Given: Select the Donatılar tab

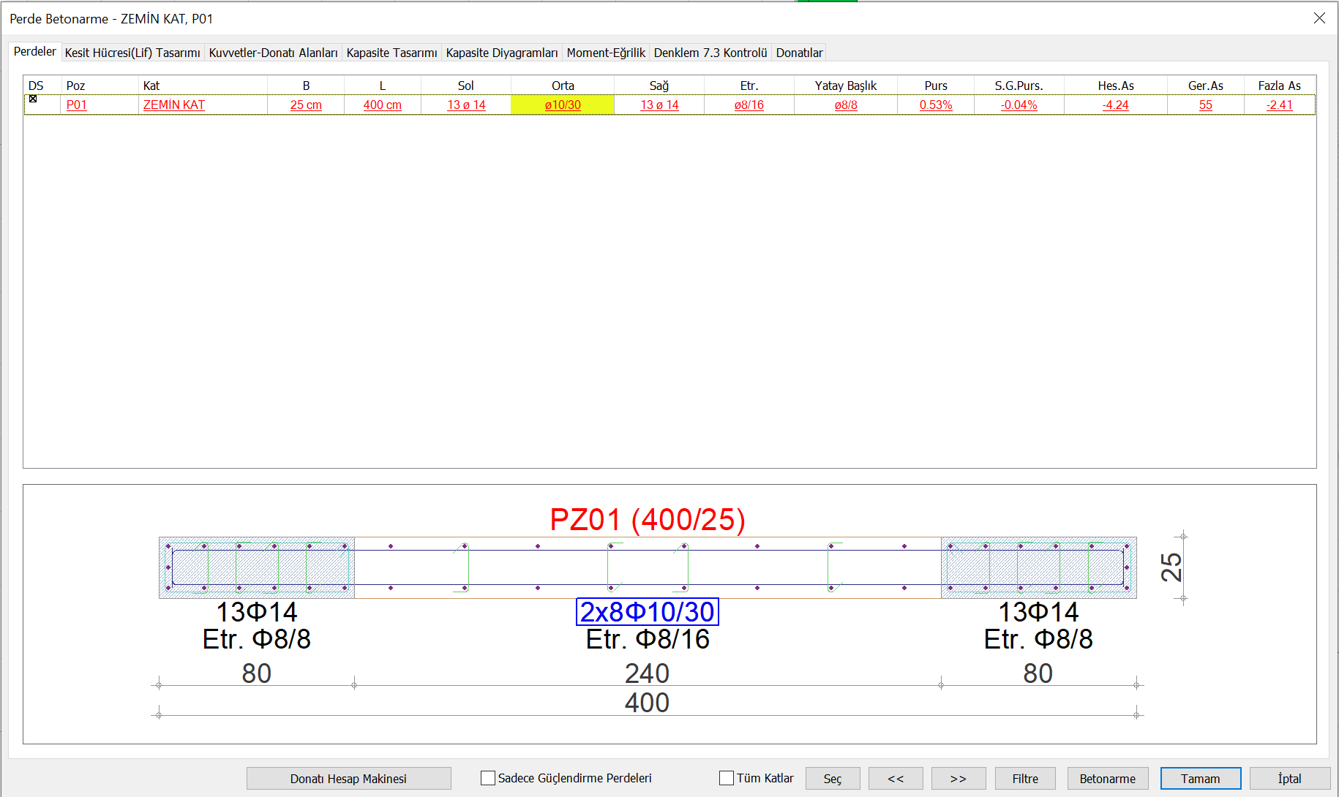Looking at the screenshot, I should [799, 53].
